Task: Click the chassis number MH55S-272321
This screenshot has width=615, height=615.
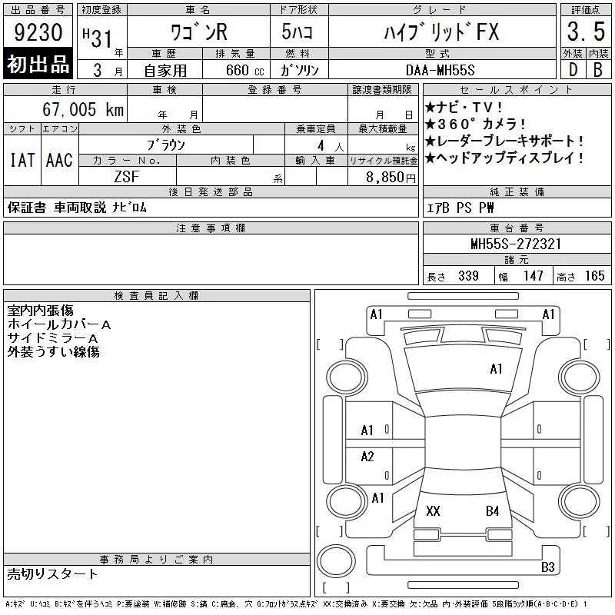Action: 516,244
